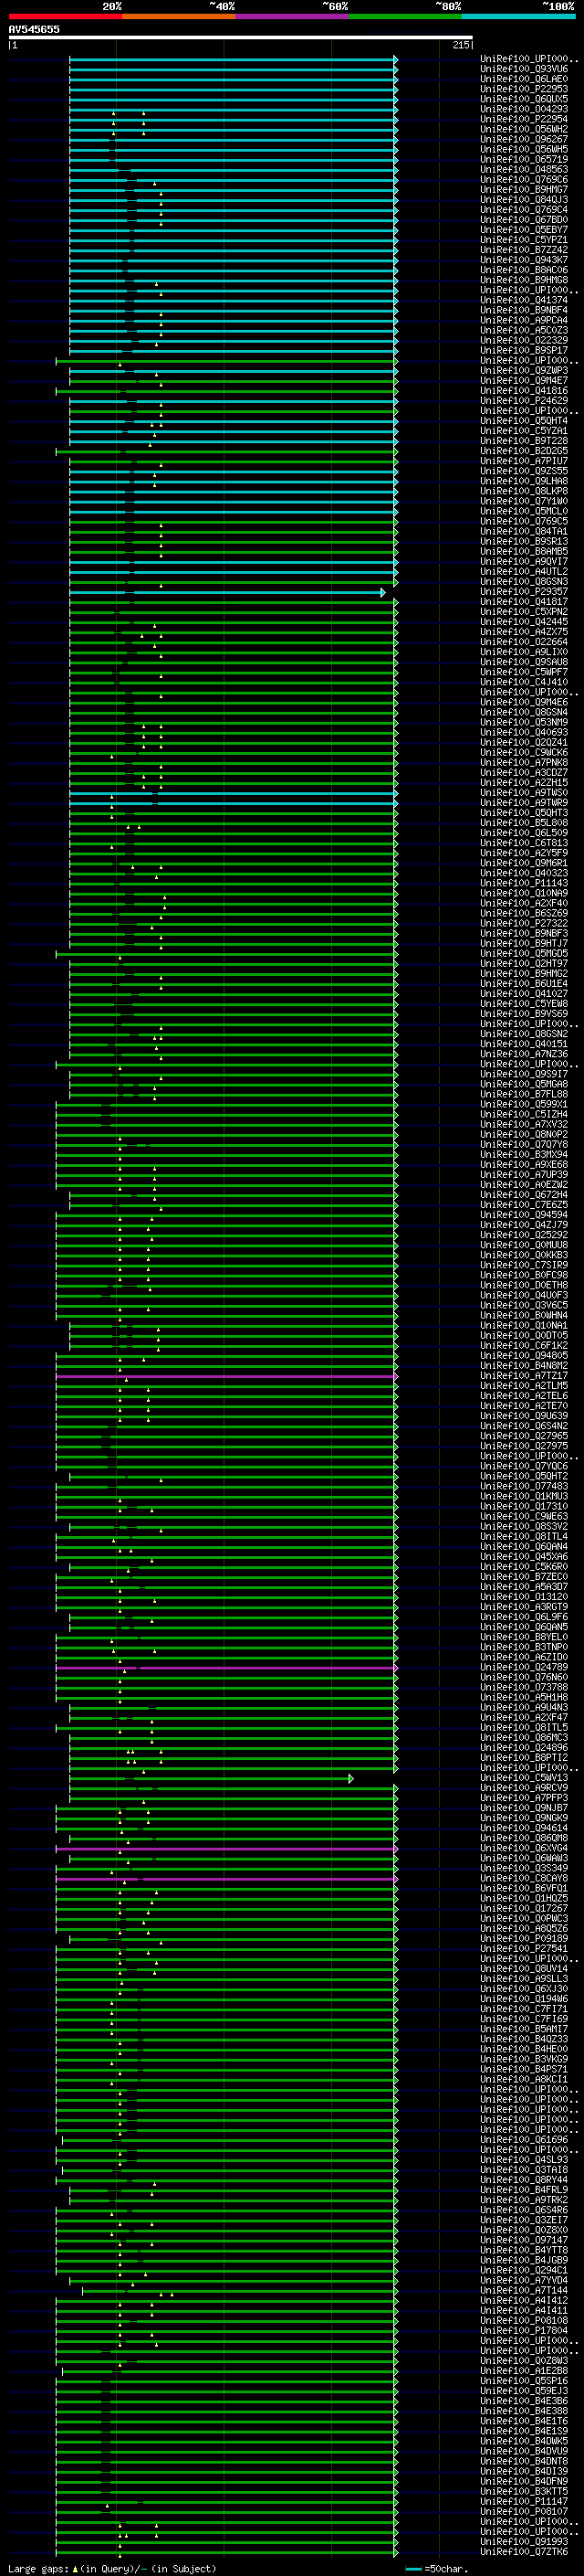584x2576 pixels.
Task: Select hit label UniRef100_O73788
Action: coord(523,1687)
